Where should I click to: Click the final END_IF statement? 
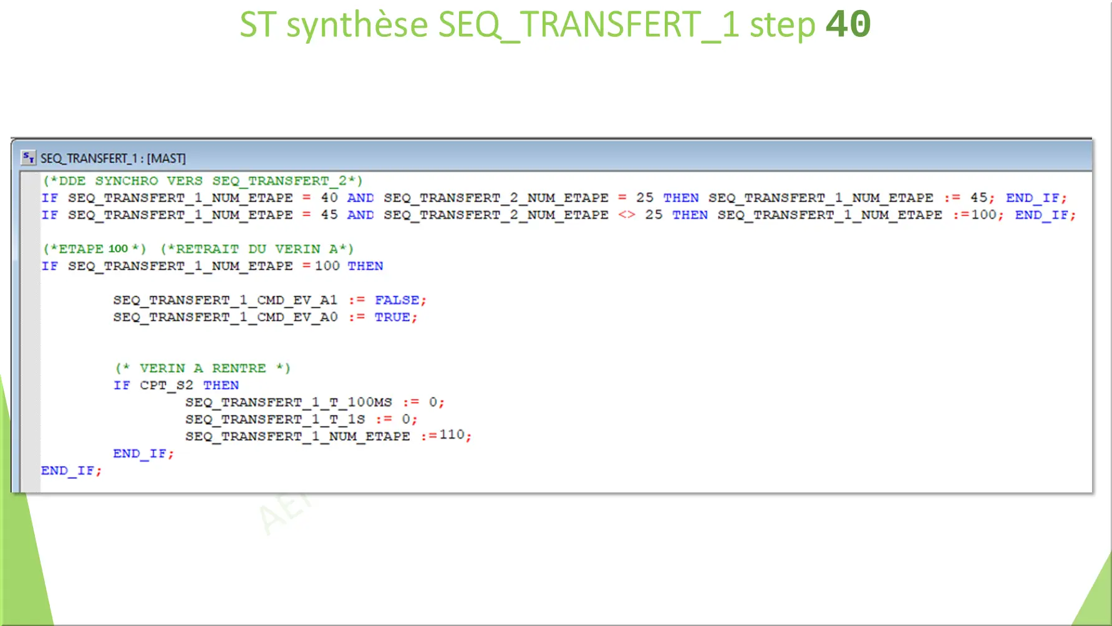click(x=71, y=470)
